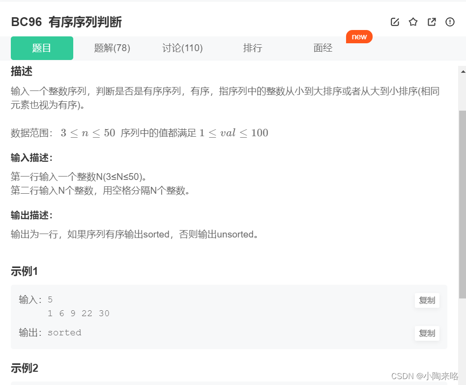Click the report exclamation icon
The image size is (466, 385).
point(450,22)
